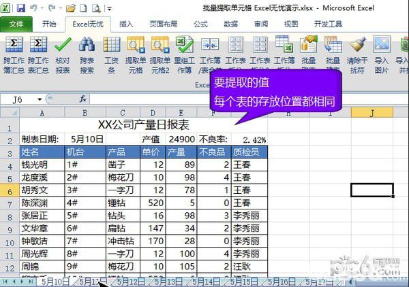Click 跨工作簿汇总 sigma icon
The height and width of the screenshot is (287, 409).
pos(14,44)
